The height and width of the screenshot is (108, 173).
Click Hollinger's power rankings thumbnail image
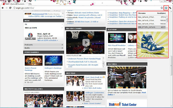(54, 60)
